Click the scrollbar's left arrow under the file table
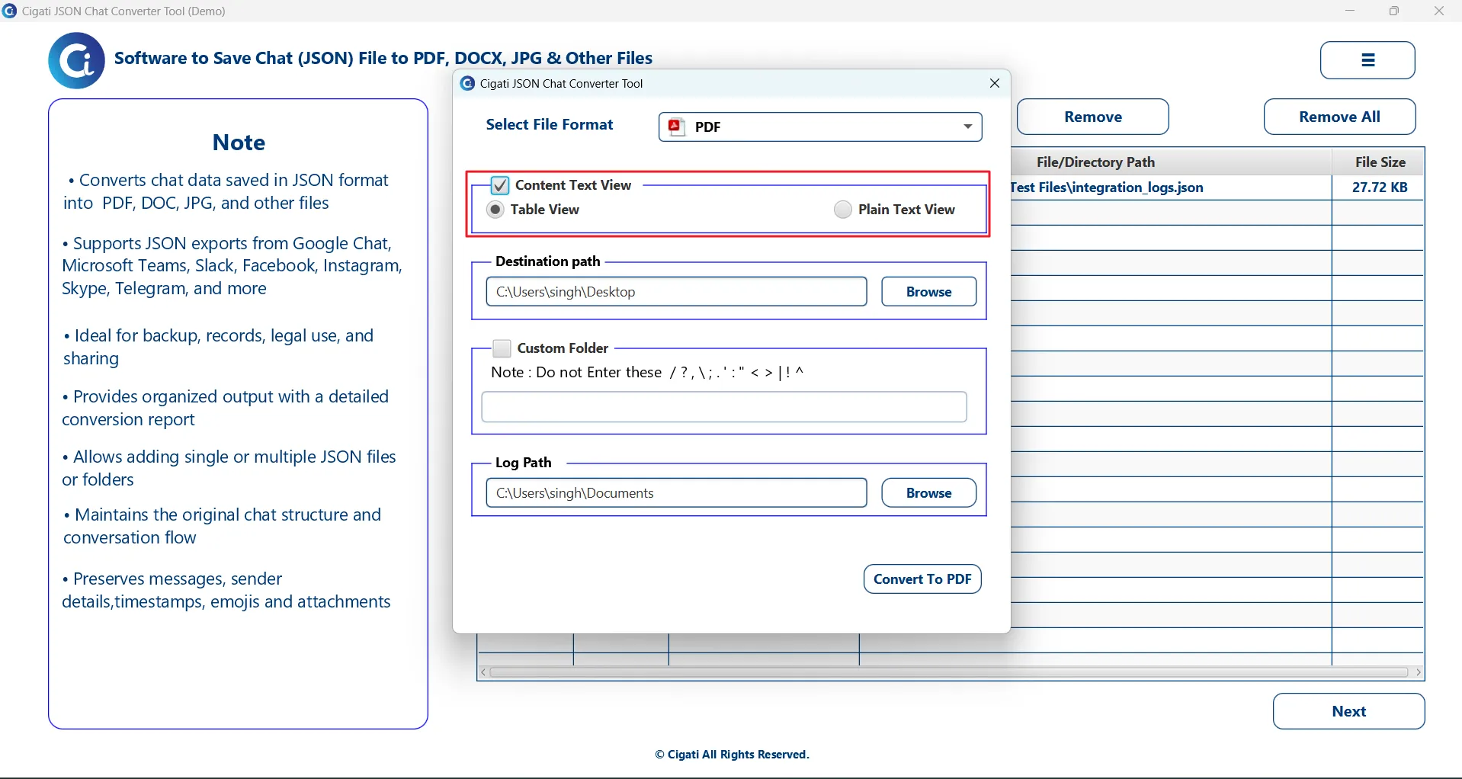The height and width of the screenshot is (779, 1462). (x=483, y=672)
